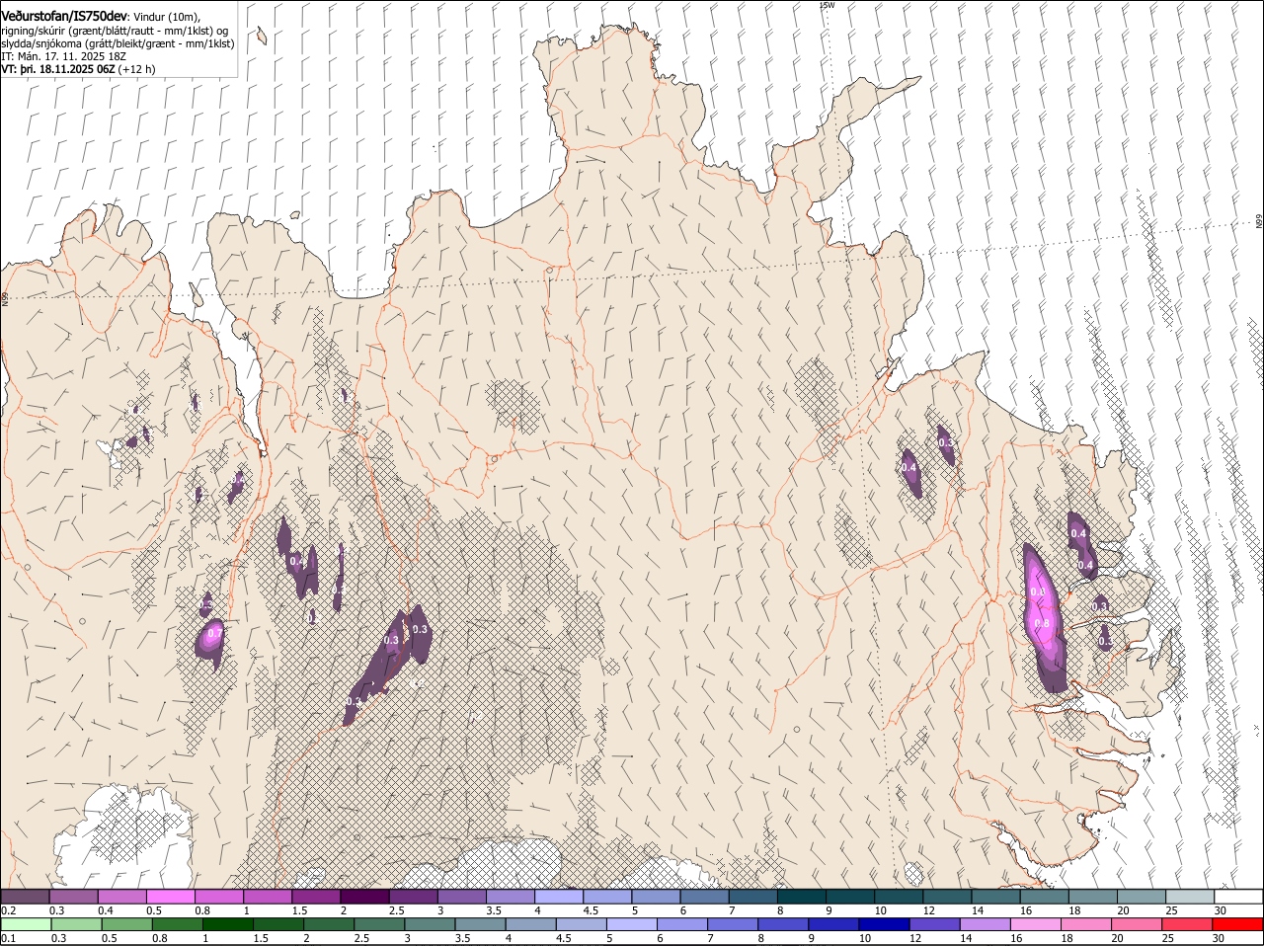This screenshot has height=946, width=1264.
Task: Select lower legend swatch between 1 and 1.5
Action: 227,924
